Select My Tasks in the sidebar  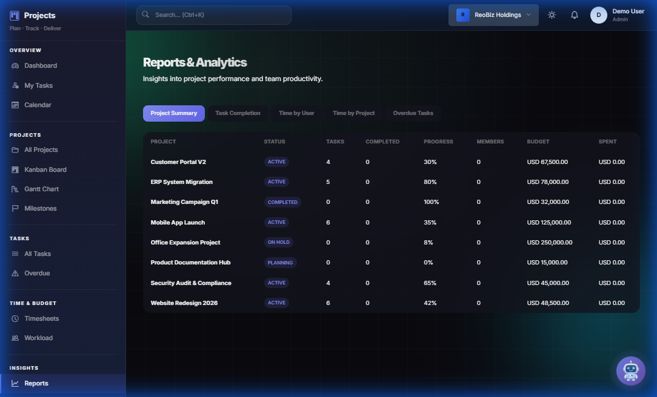click(x=38, y=85)
